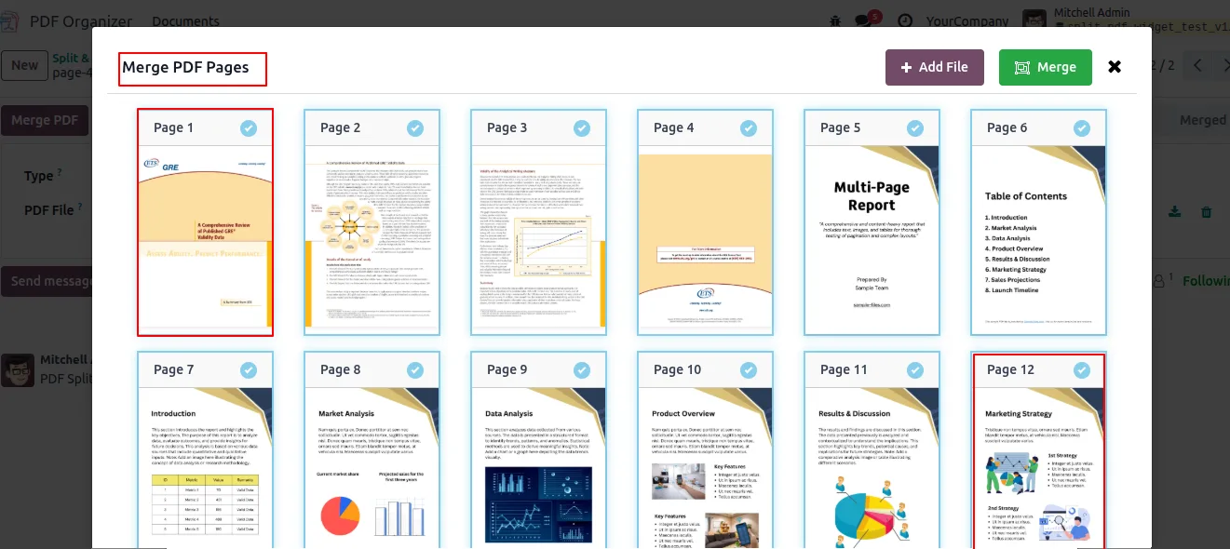This screenshot has width=1230, height=549.
Task: Select the Marketing Strategy page thumbnail
Action: (1039, 468)
